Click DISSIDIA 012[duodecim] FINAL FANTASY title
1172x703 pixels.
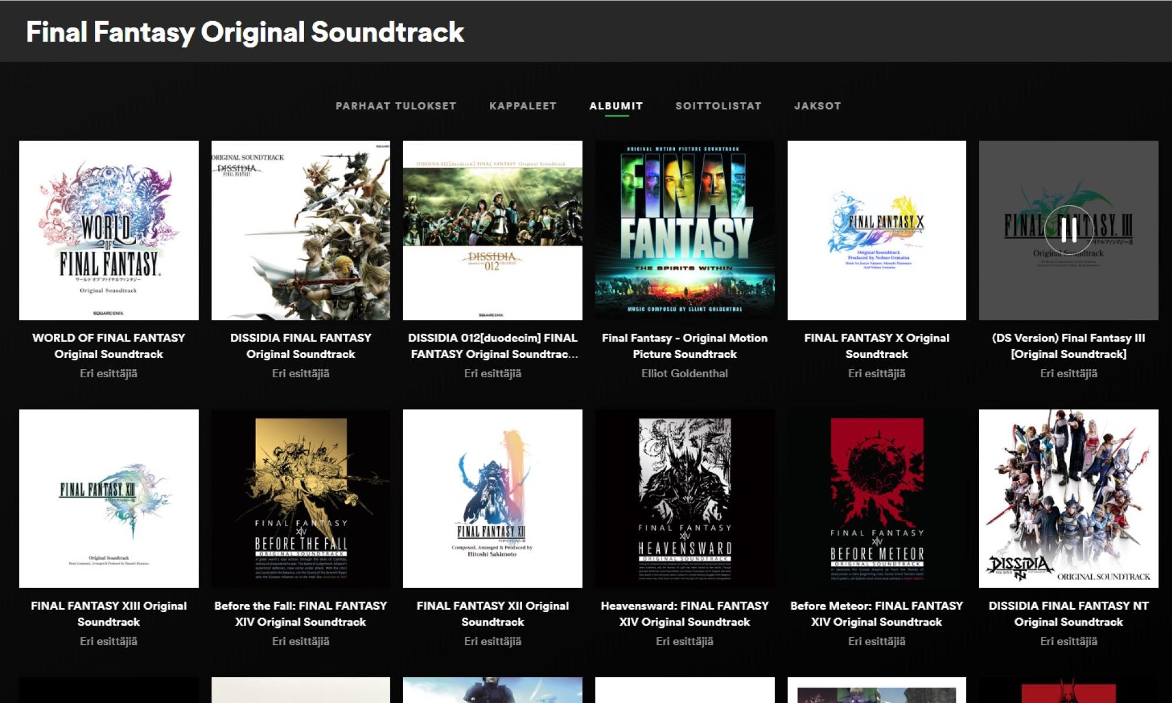(x=493, y=346)
